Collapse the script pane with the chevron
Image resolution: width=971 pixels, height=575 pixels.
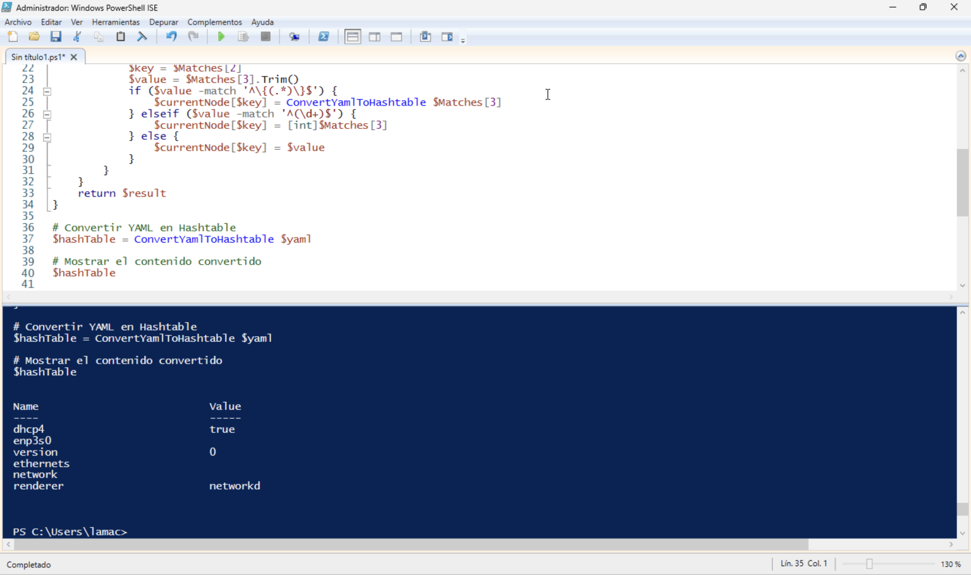click(x=960, y=56)
